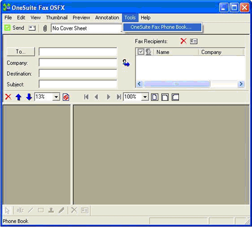This screenshot has height=227, width=252.
Task: Go to first page in preview
Action: point(86,97)
